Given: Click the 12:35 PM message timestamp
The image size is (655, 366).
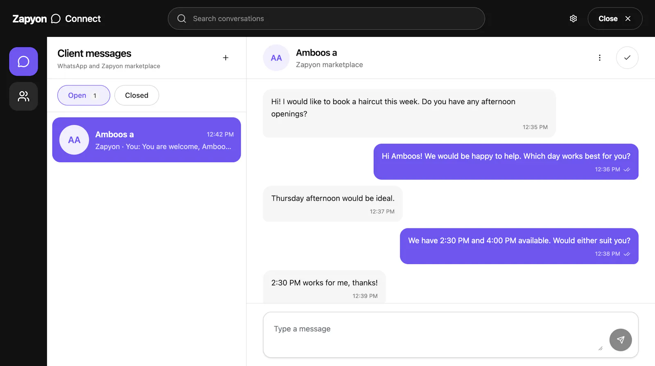Looking at the screenshot, I should coord(535,127).
